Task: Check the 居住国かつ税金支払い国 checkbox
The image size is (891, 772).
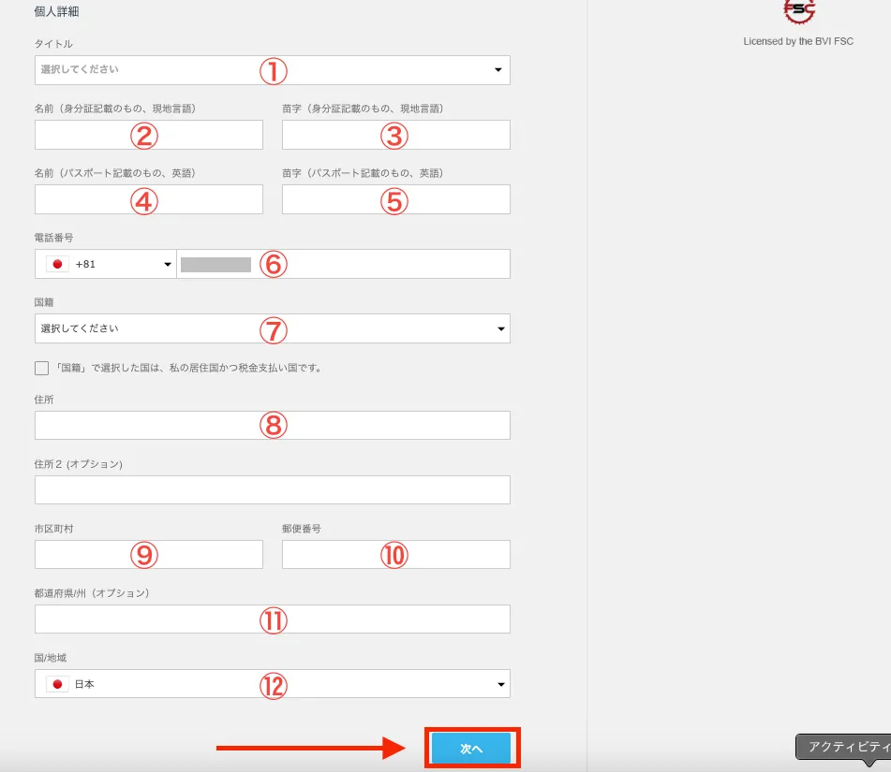Action: 41,368
